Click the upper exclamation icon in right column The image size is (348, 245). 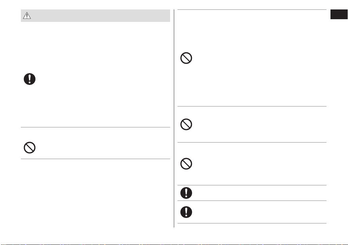186,193
